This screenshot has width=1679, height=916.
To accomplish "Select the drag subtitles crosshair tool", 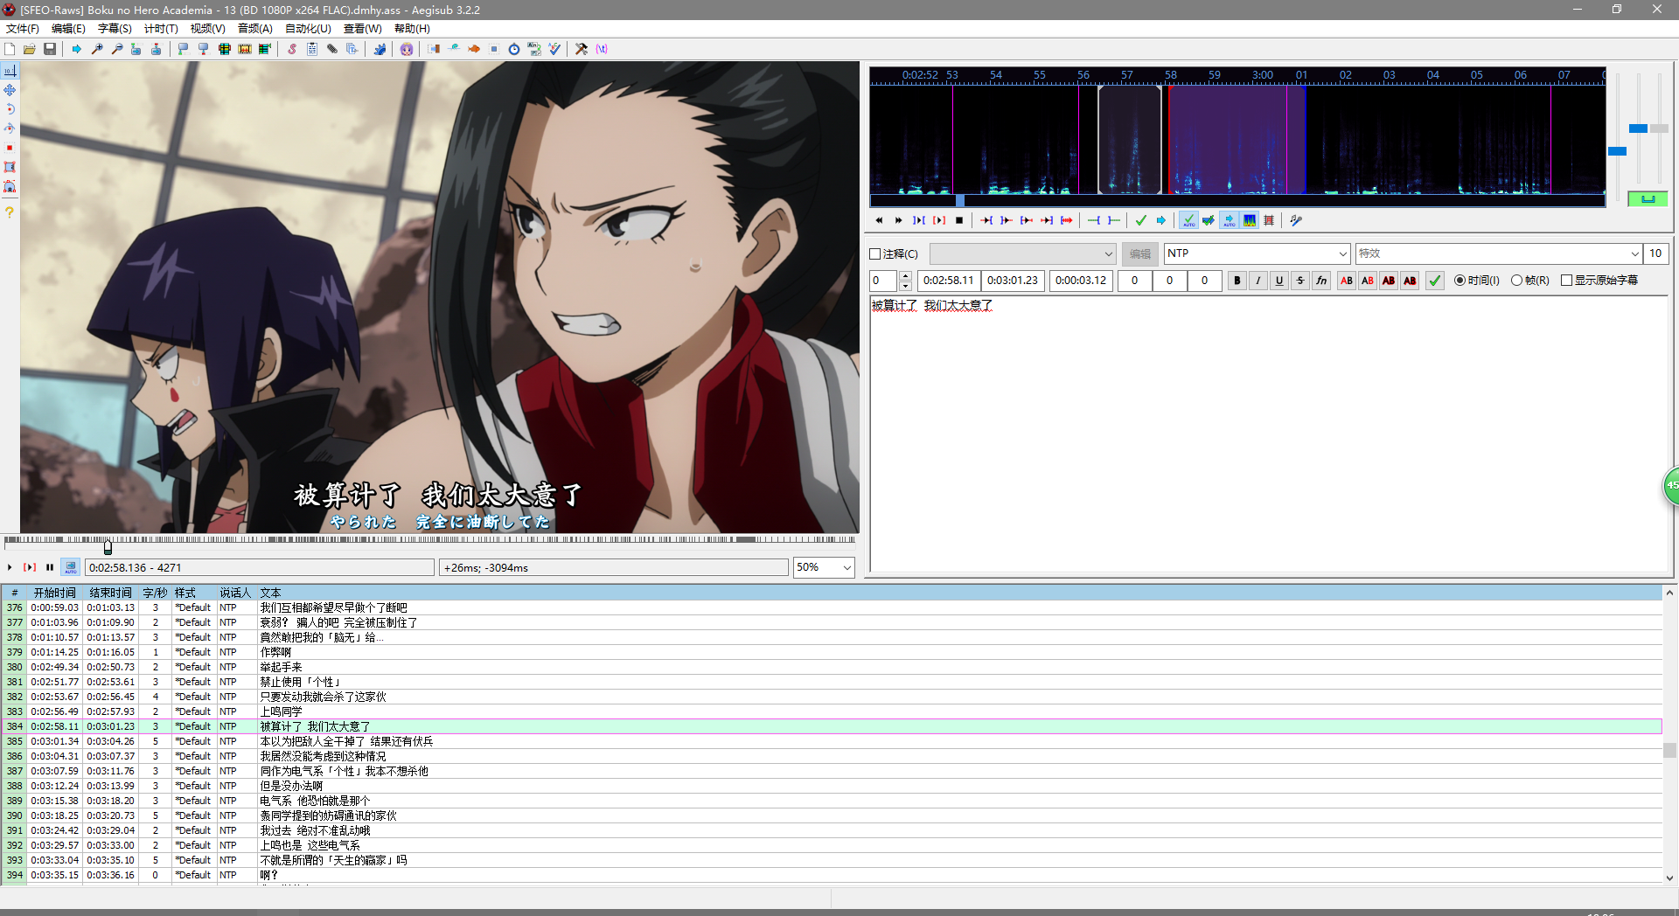I will coord(10,90).
